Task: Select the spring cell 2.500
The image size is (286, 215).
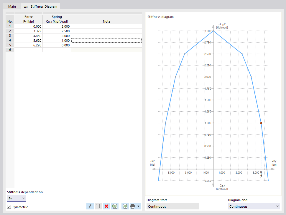Action: point(57,31)
